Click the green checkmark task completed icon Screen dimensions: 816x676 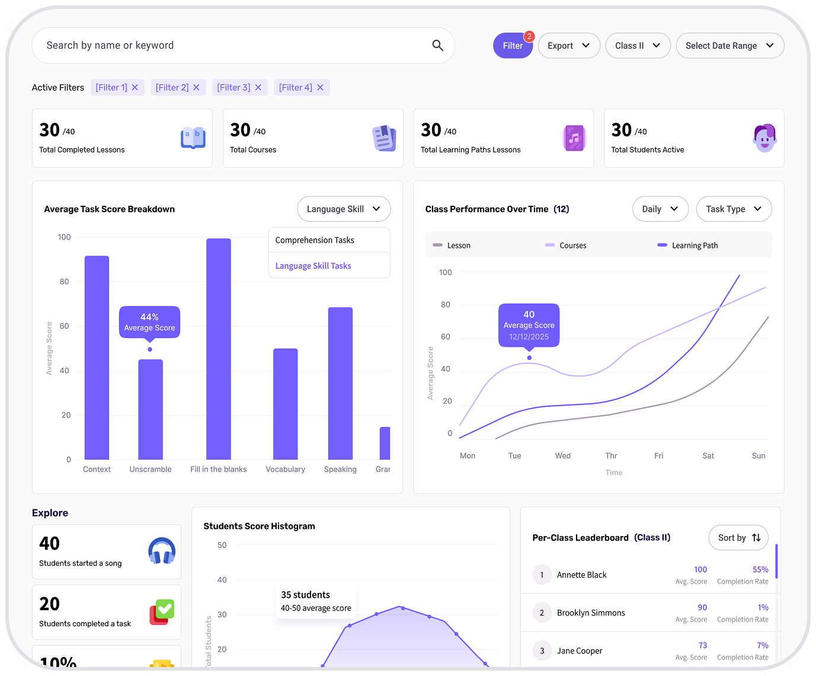[x=162, y=611]
